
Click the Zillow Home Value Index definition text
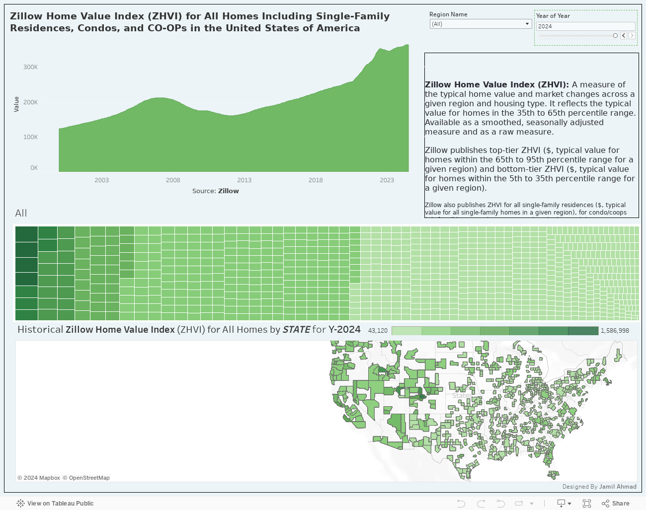(x=530, y=108)
